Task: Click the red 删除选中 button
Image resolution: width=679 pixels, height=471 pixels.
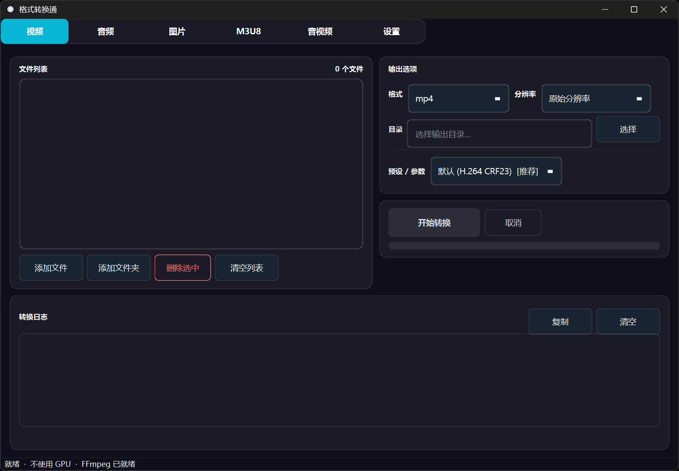Action: click(183, 268)
